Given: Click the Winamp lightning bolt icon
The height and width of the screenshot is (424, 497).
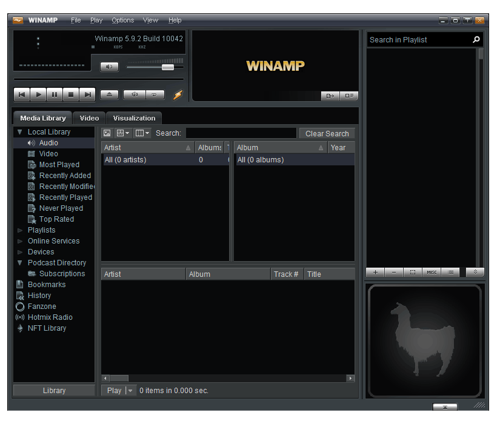Looking at the screenshot, I should click(x=177, y=94).
